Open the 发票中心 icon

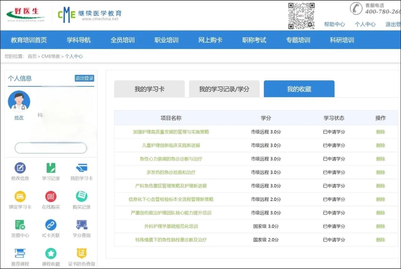click(x=20, y=225)
